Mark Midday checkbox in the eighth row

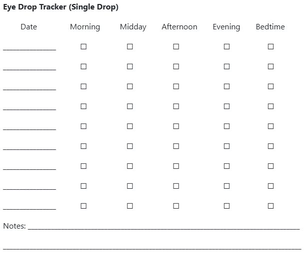(x=130, y=186)
